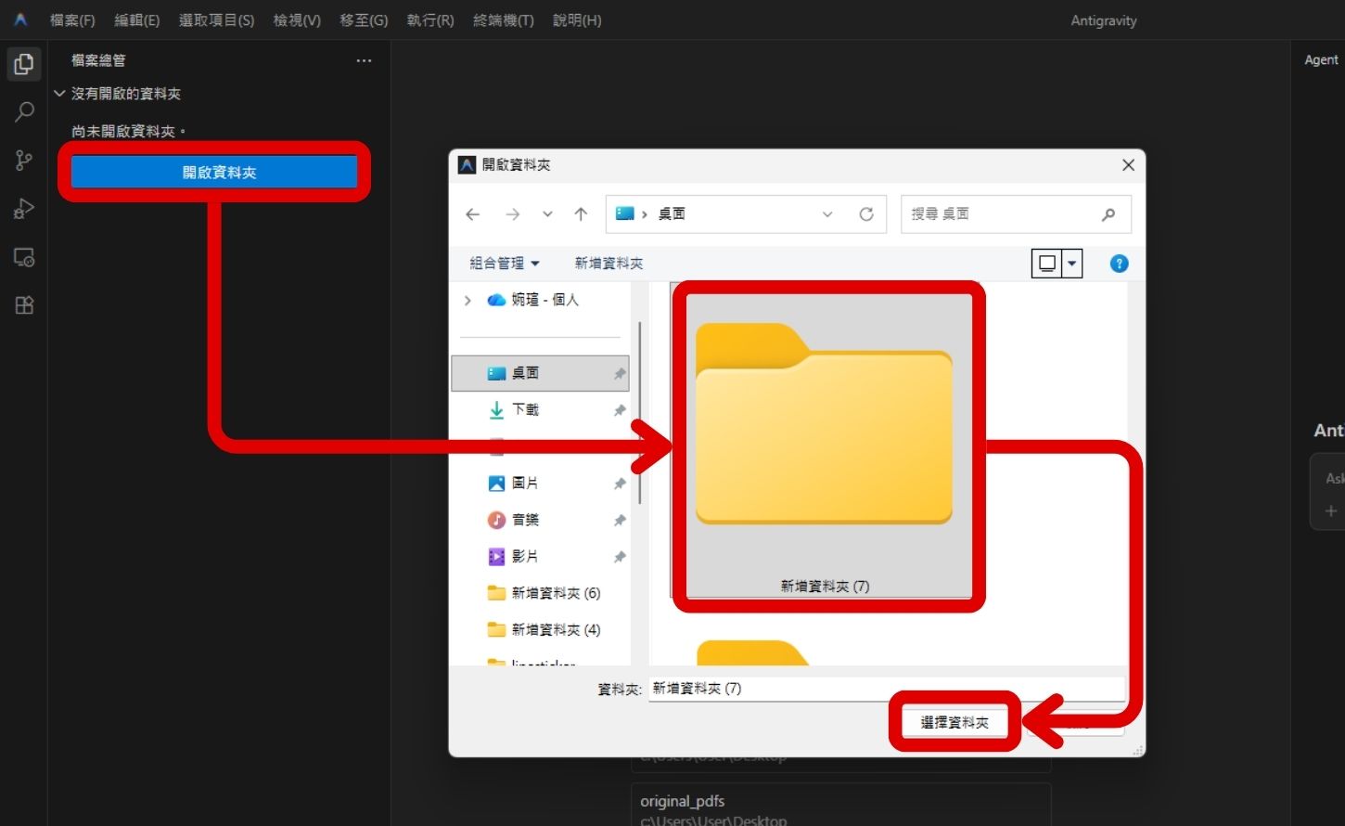This screenshot has height=826, width=1345.
Task: Expand the address bar dropdown chevron
Action: pos(826,213)
